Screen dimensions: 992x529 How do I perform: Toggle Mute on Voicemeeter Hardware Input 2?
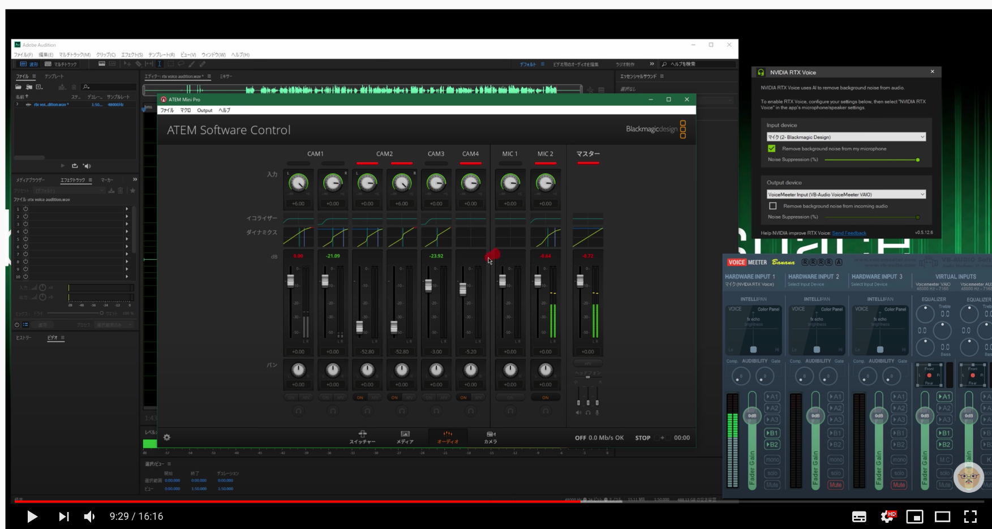pyautogui.click(x=836, y=485)
